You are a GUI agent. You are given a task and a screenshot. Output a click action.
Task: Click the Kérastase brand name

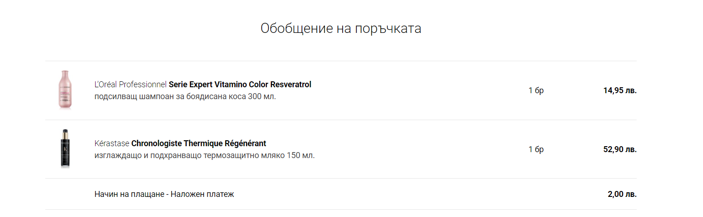click(112, 143)
